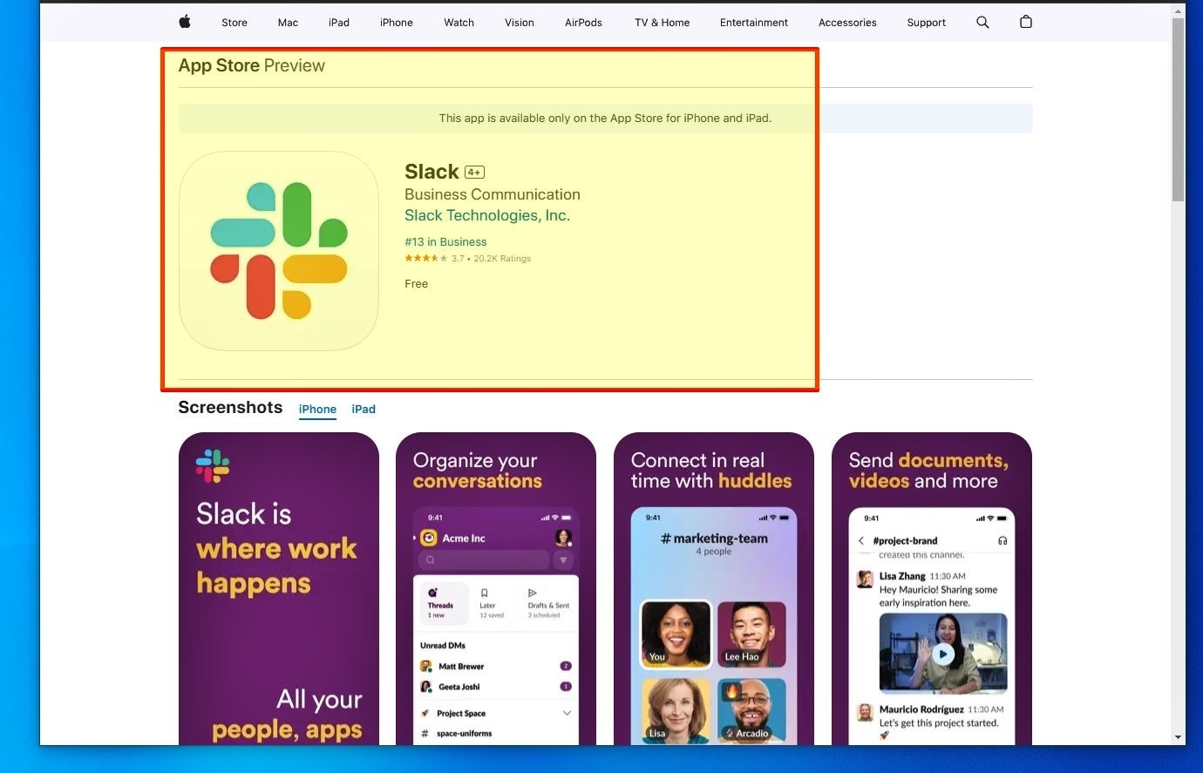Click the 4+ age rating badge
The height and width of the screenshot is (773, 1203).
[x=474, y=173]
